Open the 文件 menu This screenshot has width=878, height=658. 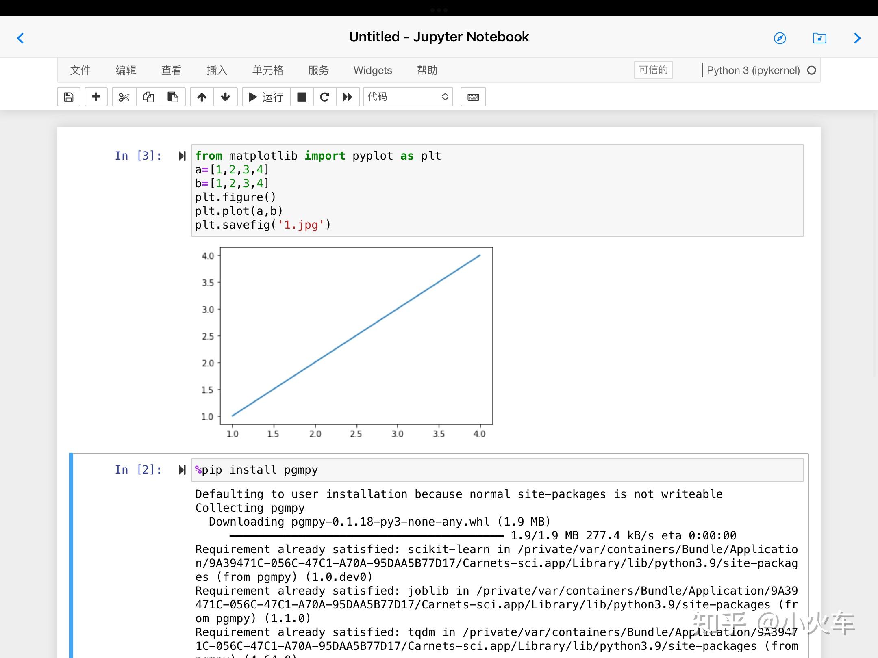pos(80,70)
